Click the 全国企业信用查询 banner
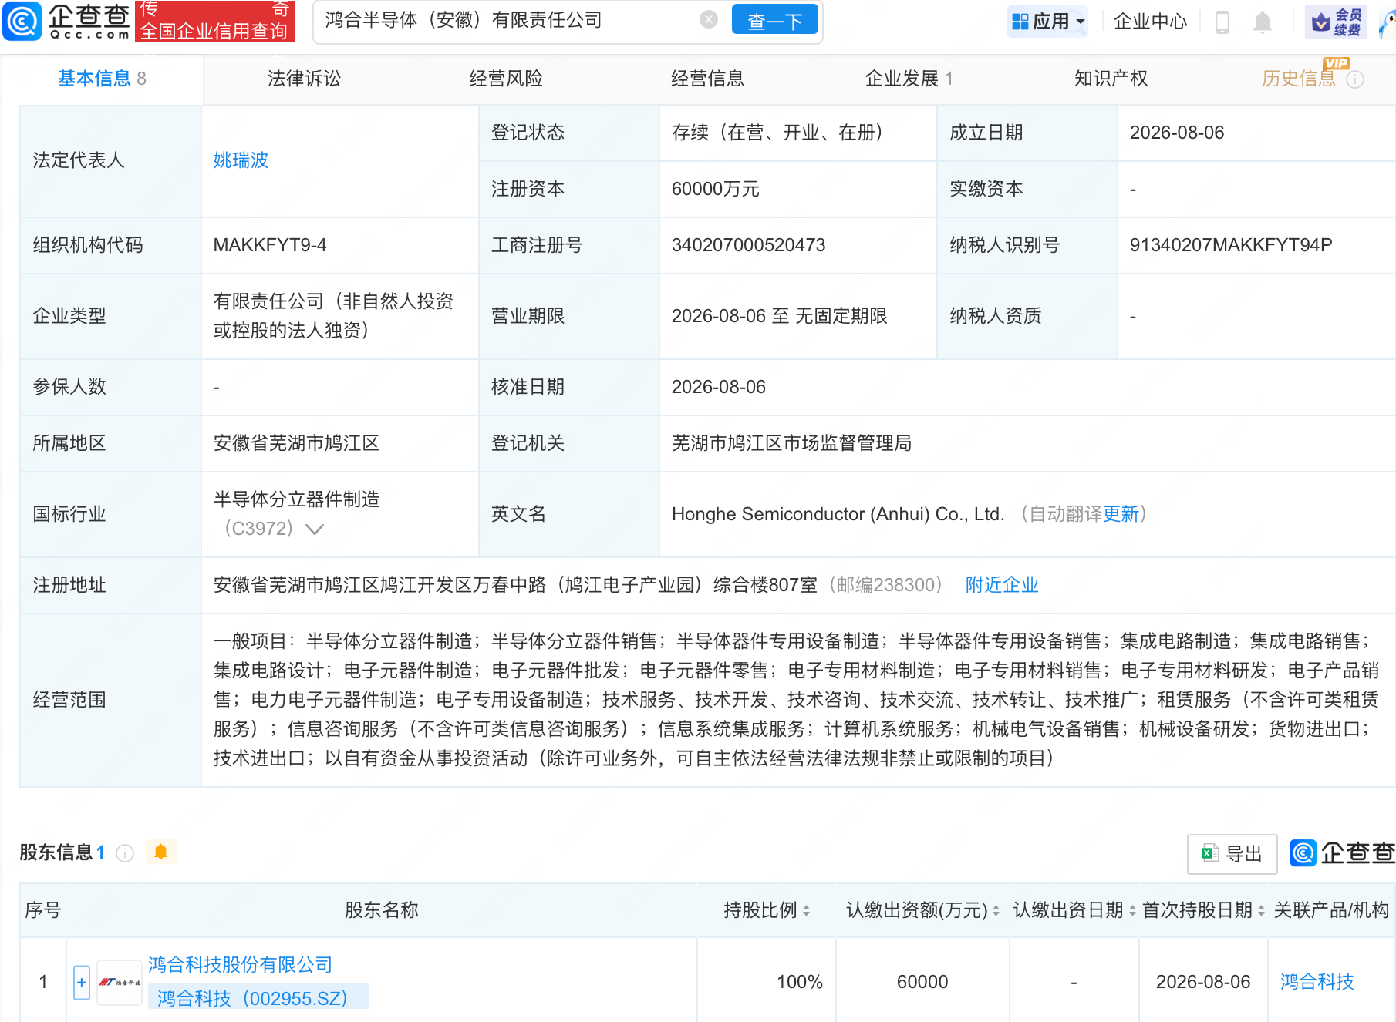The image size is (1396, 1022). tap(214, 21)
